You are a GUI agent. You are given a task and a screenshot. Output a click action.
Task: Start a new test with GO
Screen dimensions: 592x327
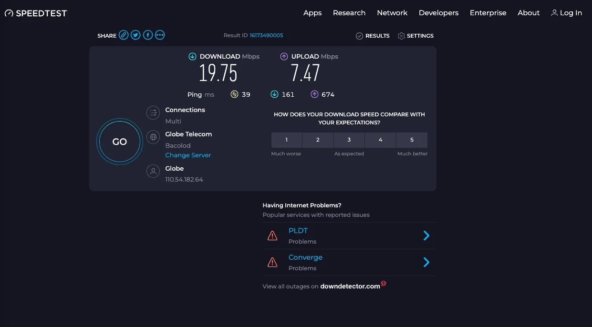(120, 142)
